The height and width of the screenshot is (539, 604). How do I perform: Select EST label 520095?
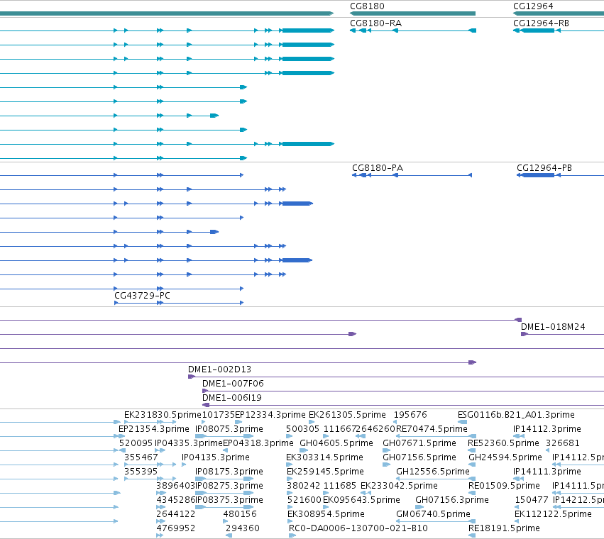(136, 443)
